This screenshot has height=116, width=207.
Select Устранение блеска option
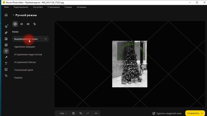click(25, 62)
